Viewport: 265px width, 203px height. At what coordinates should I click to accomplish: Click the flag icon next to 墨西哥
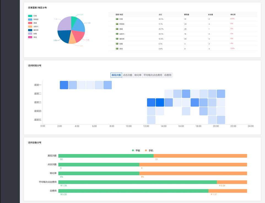(x=117, y=39)
